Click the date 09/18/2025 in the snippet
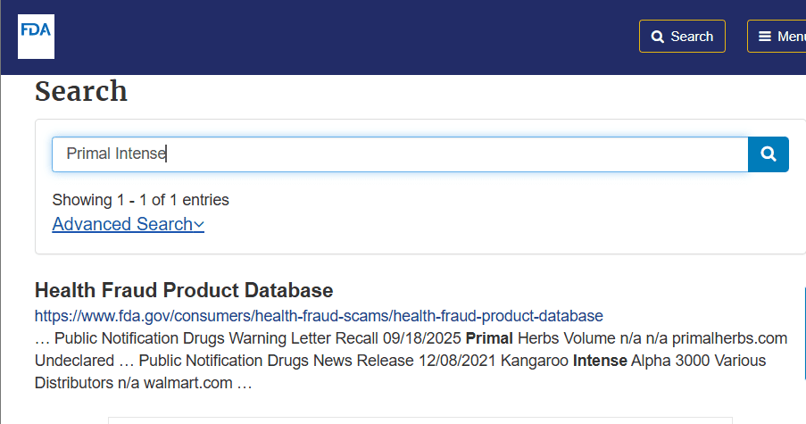The width and height of the screenshot is (806, 424). click(421, 338)
